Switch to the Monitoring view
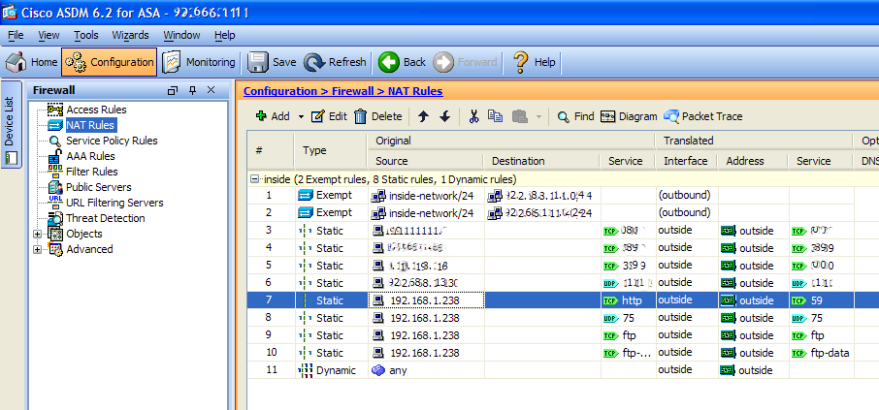 [x=199, y=62]
